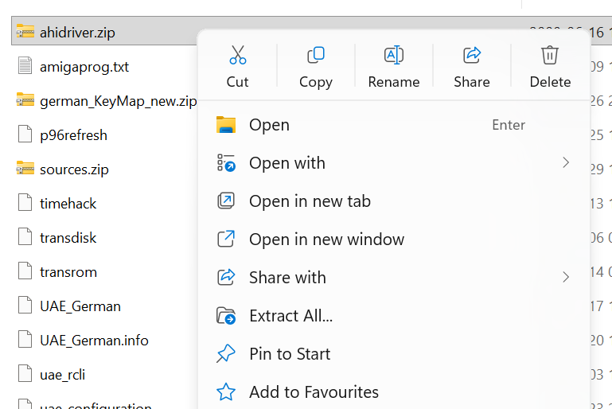Choose Open from the context menu
The height and width of the screenshot is (409, 612).
pos(269,125)
